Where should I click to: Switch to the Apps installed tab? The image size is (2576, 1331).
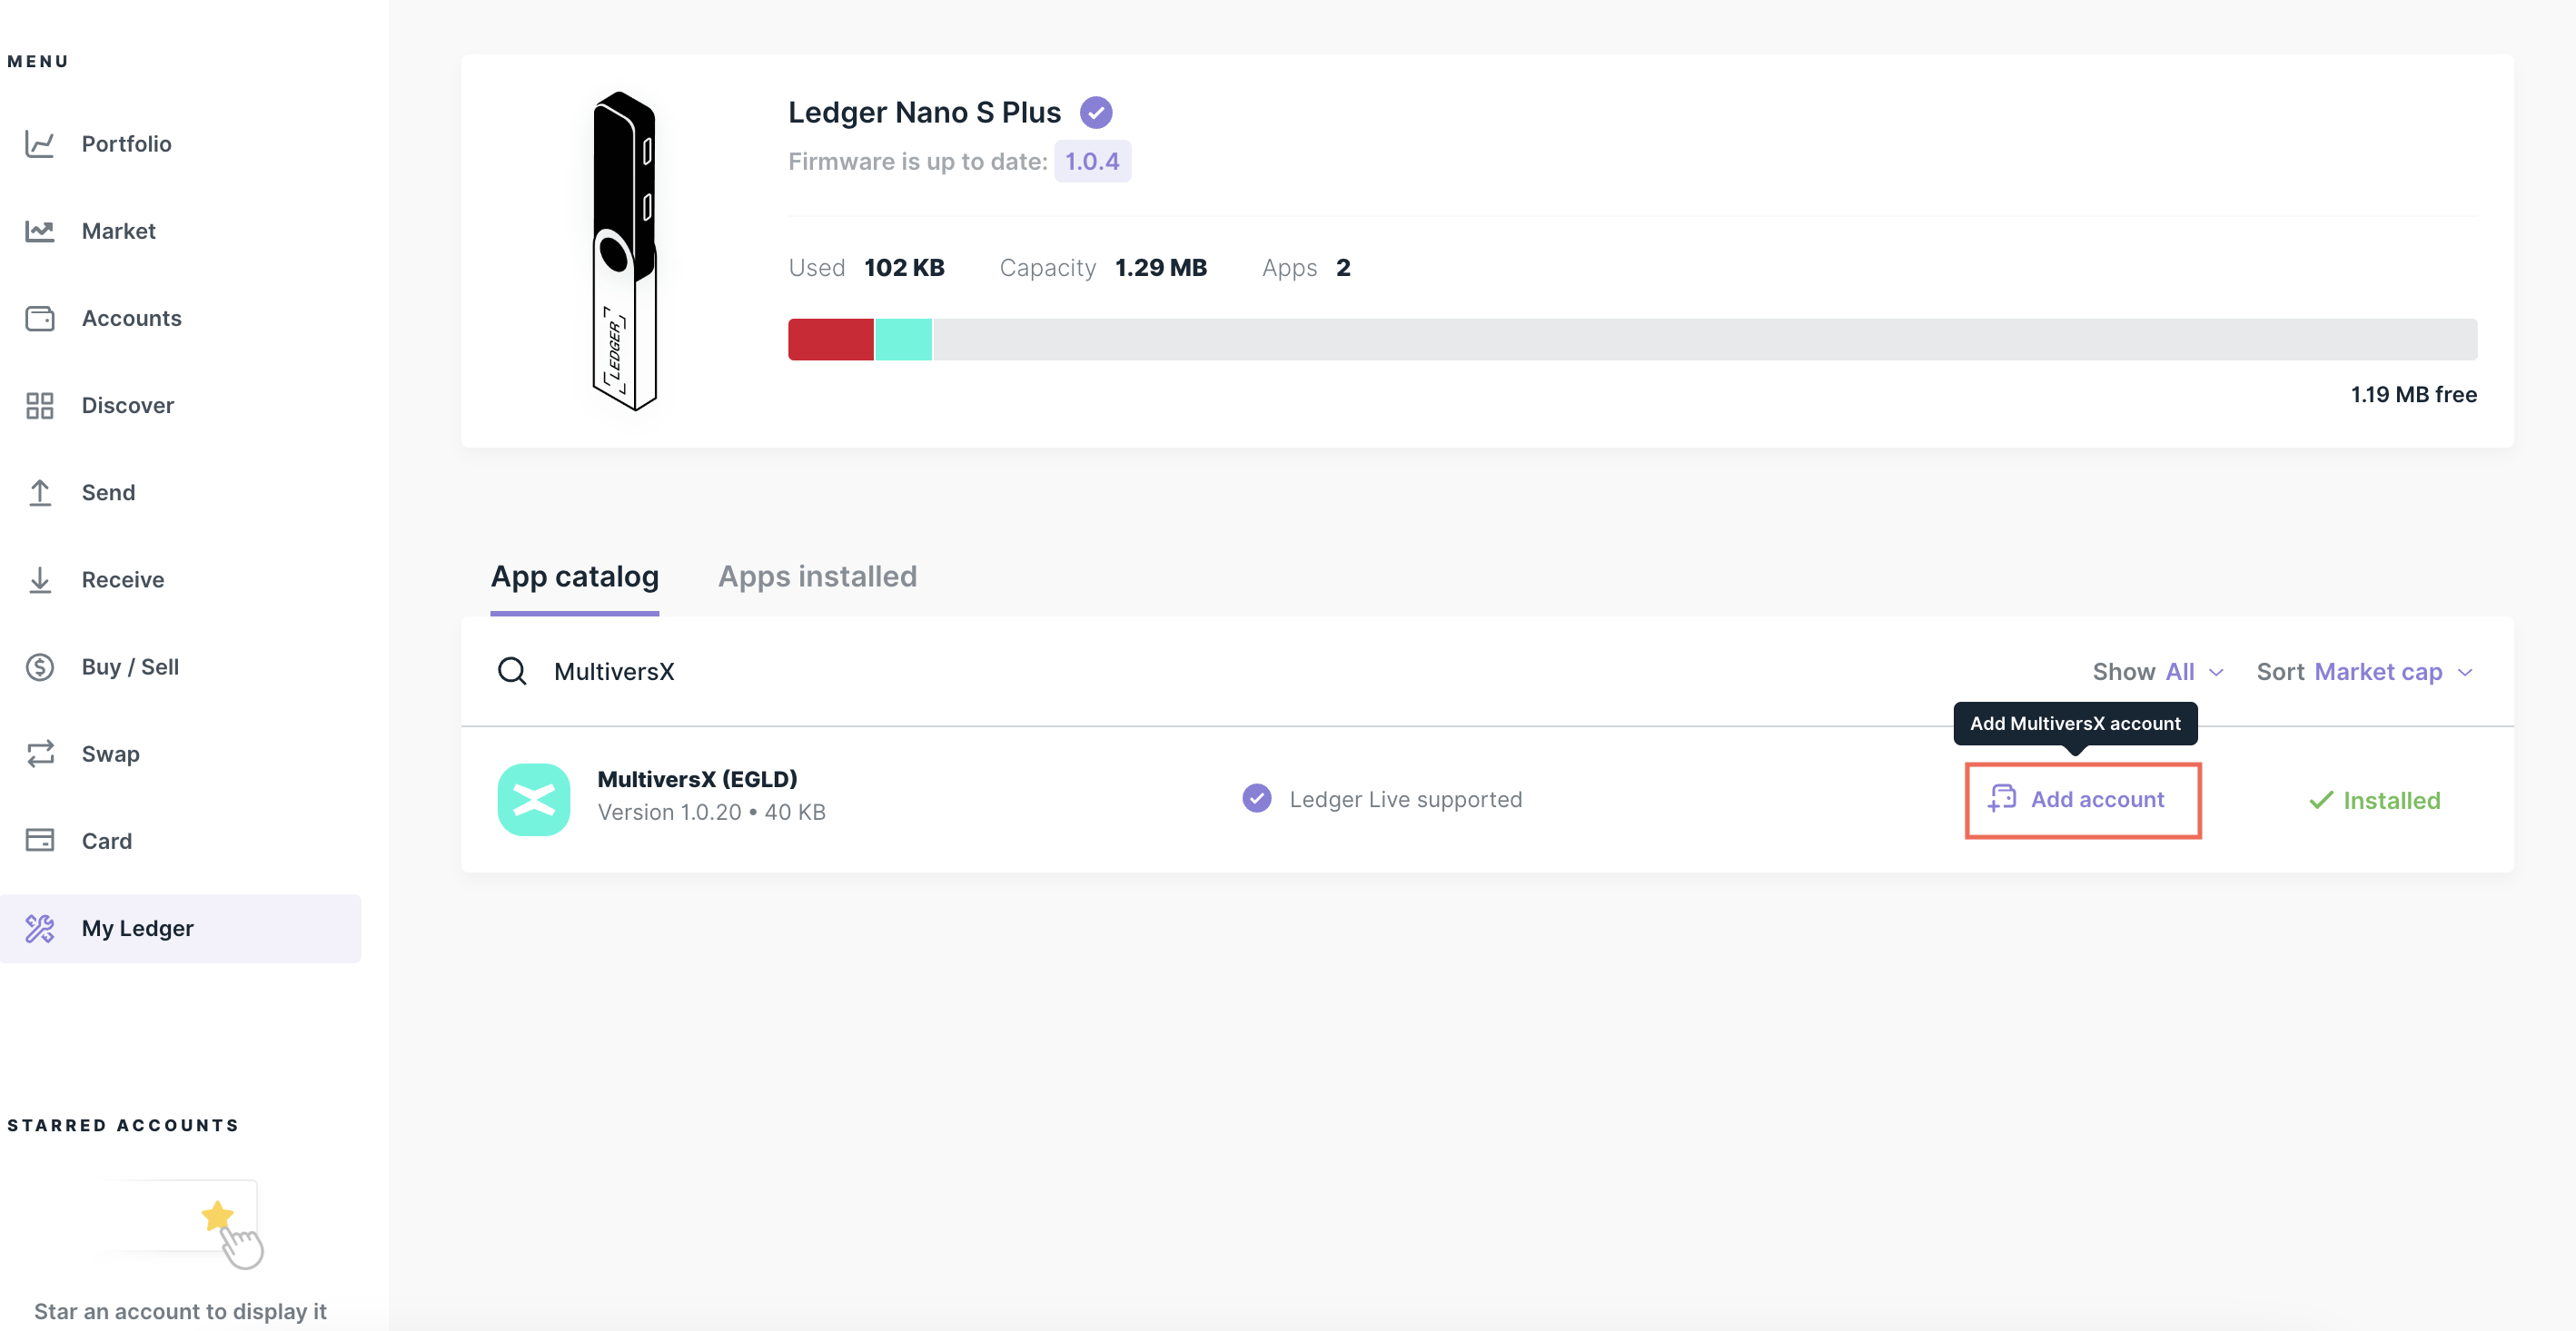817,577
